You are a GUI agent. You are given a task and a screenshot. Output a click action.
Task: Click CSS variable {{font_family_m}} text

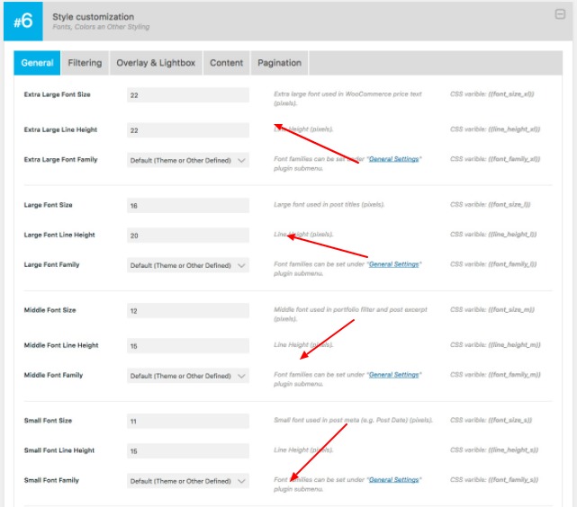495,375
